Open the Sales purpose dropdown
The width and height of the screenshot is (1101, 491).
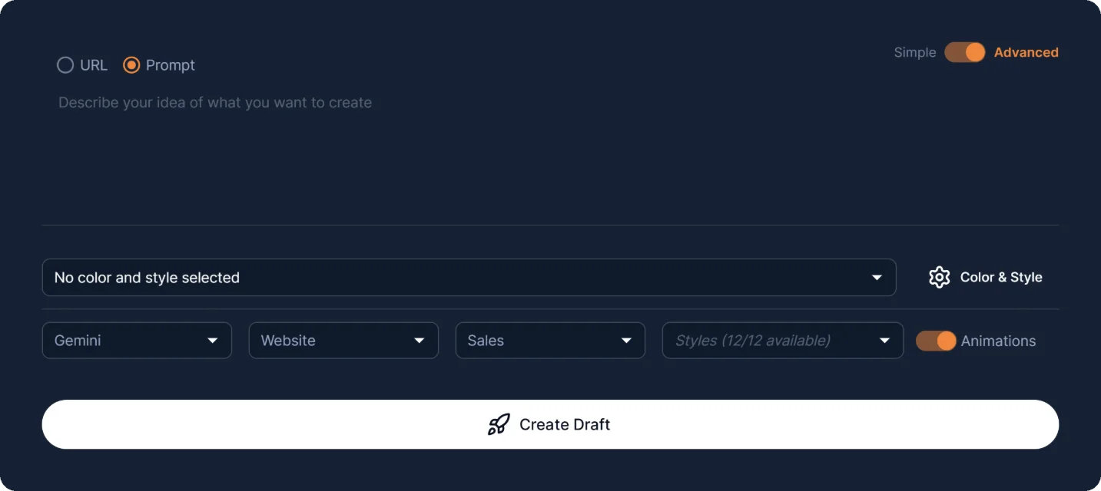coord(550,341)
